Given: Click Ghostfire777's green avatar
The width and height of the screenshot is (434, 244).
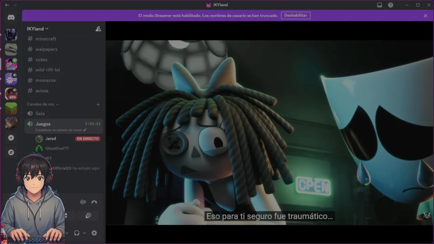Looking at the screenshot, I should 39,148.
